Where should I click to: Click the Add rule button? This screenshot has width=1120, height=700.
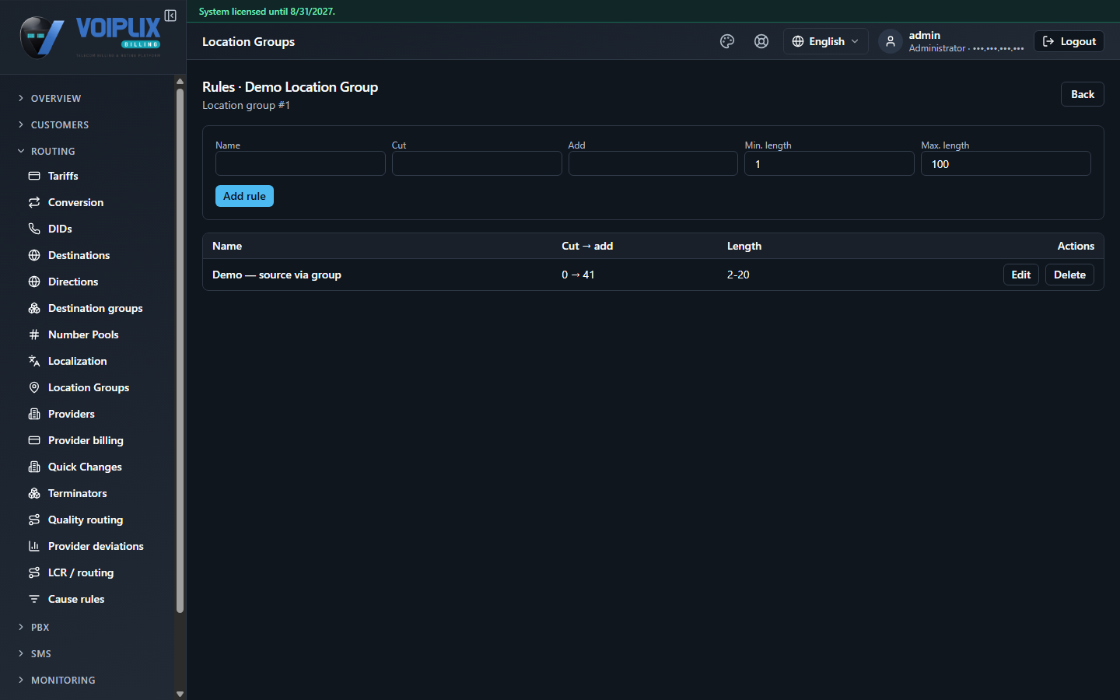coord(244,196)
